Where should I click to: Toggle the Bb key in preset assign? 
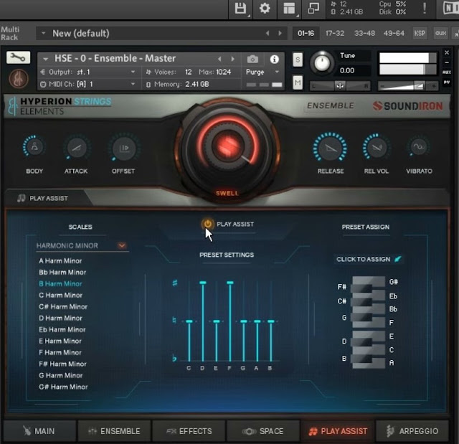point(378,308)
